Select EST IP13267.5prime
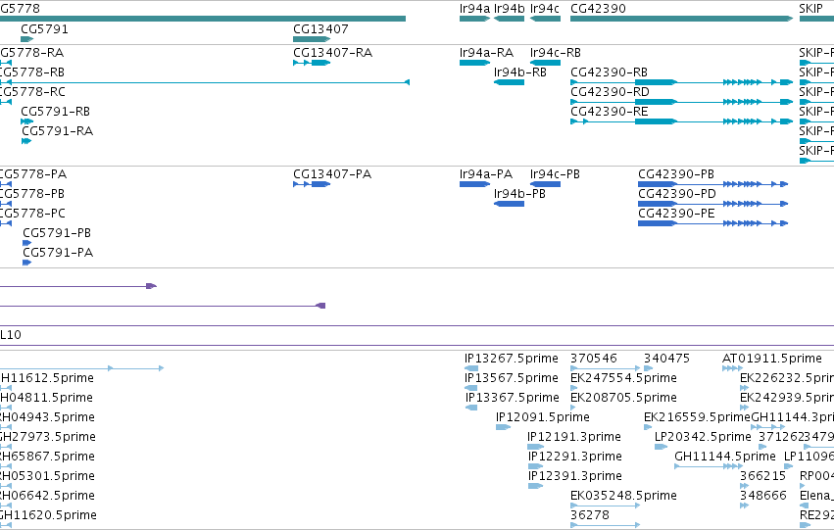The image size is (834, 530). tap(512, 359)
